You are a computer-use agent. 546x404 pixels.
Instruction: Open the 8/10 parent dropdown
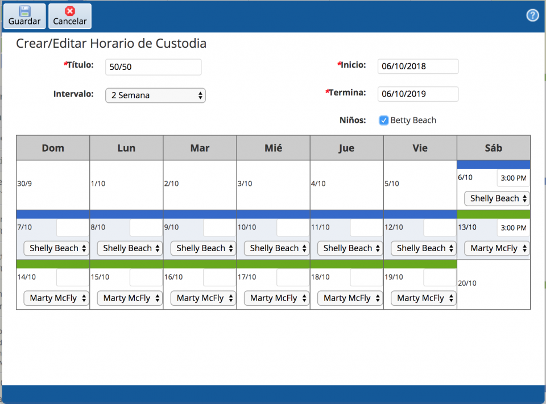pos(130,248)
